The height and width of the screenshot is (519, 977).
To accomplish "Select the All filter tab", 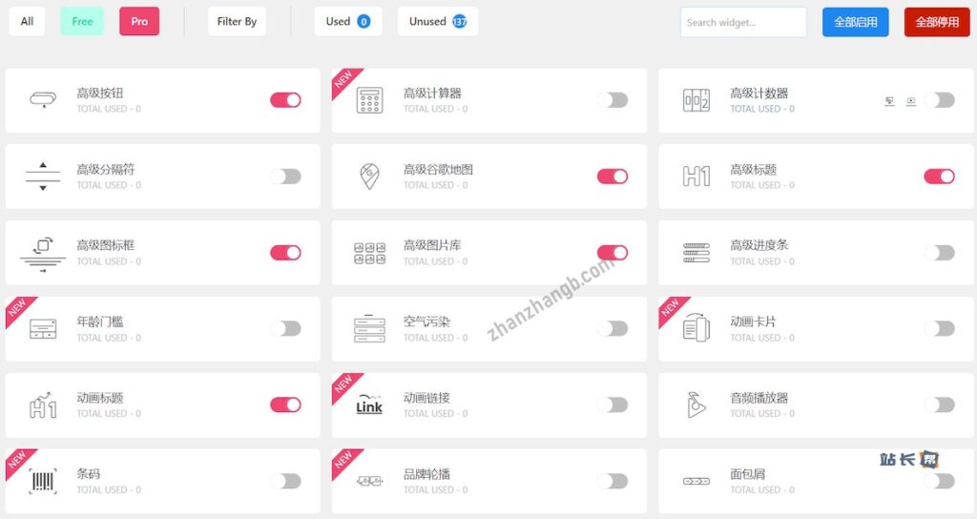I will click(x=27, y=21).
